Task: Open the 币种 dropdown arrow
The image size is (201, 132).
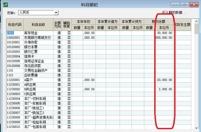Action: click(x=56, y=13)
